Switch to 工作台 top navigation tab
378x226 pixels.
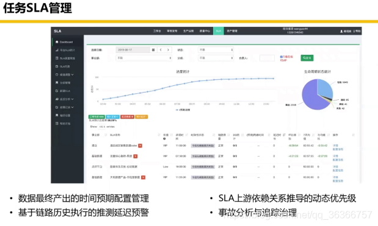pyautogui.click(x=157, y=31)
